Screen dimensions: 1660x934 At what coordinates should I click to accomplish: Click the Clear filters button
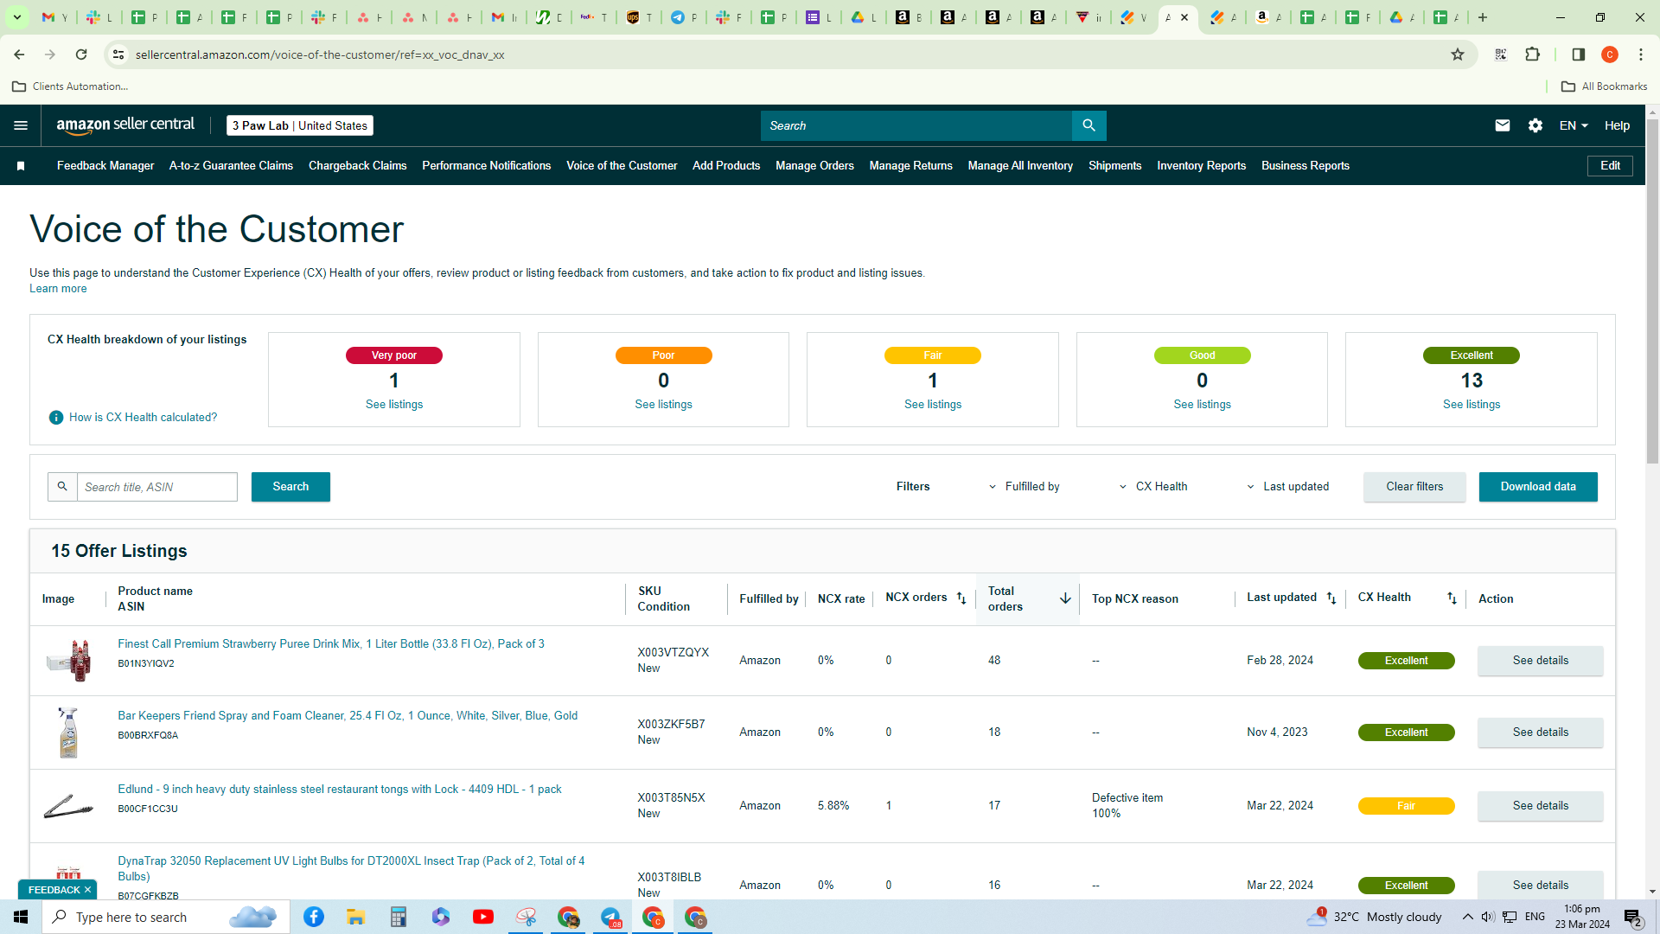(1414, 487)
